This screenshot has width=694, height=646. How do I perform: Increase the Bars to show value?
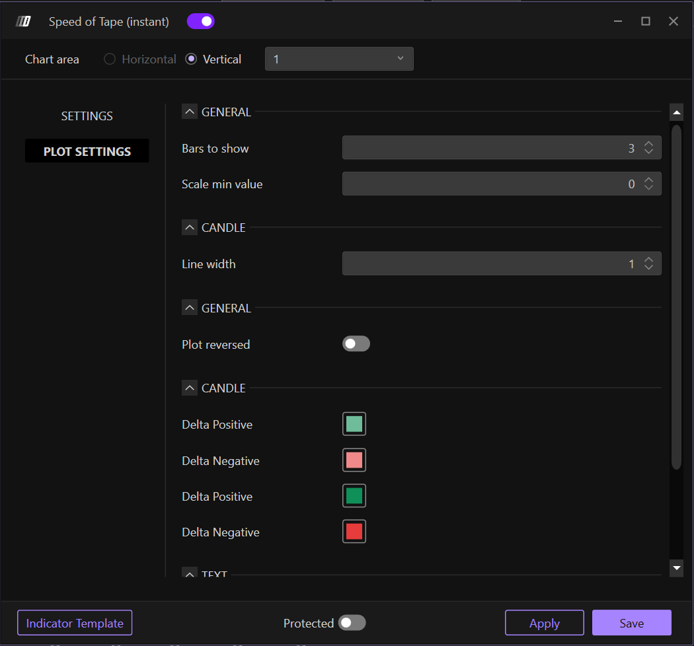tap(649, 145)
